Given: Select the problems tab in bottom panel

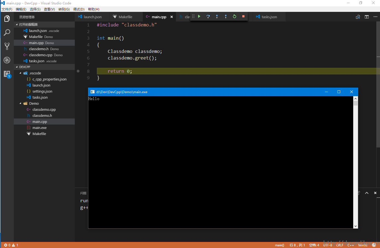Looking at the screenshot, I should (83, 193).
